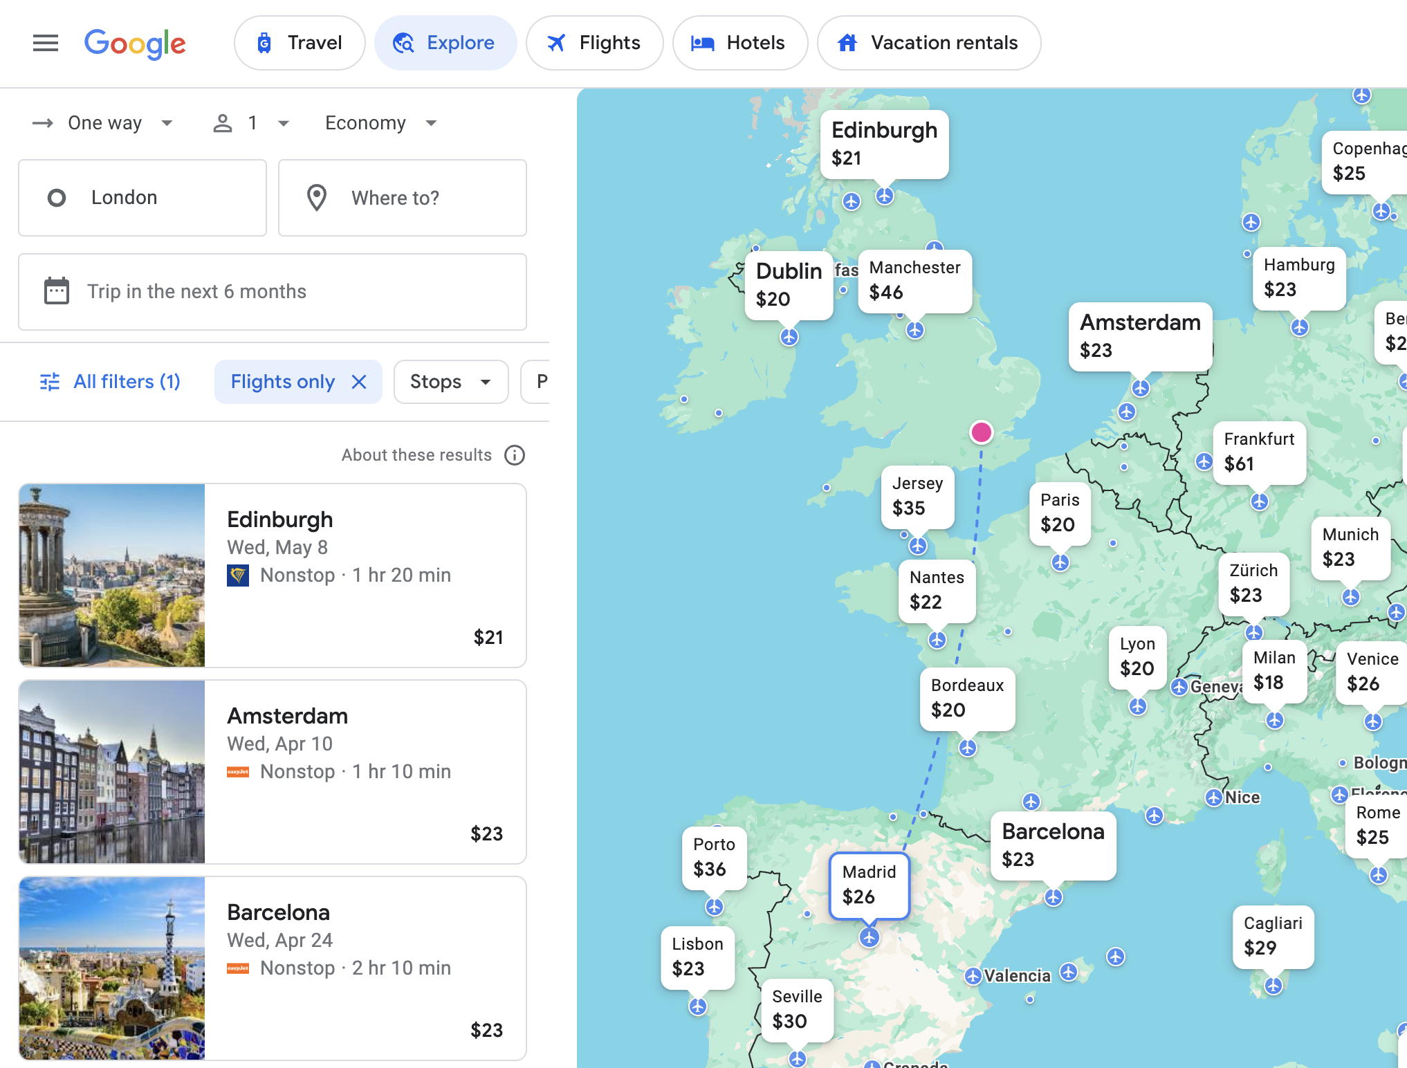1407x1068 pixels.
Task: Expand the Economy class dropdown
Action: point(381,123)
